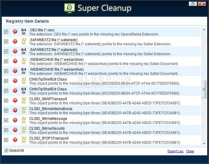Click the 32 Bit badge of CLSID_IIMAPTransport
The width and height of the screenshot is (209, 164).
(x=24, y=101)
